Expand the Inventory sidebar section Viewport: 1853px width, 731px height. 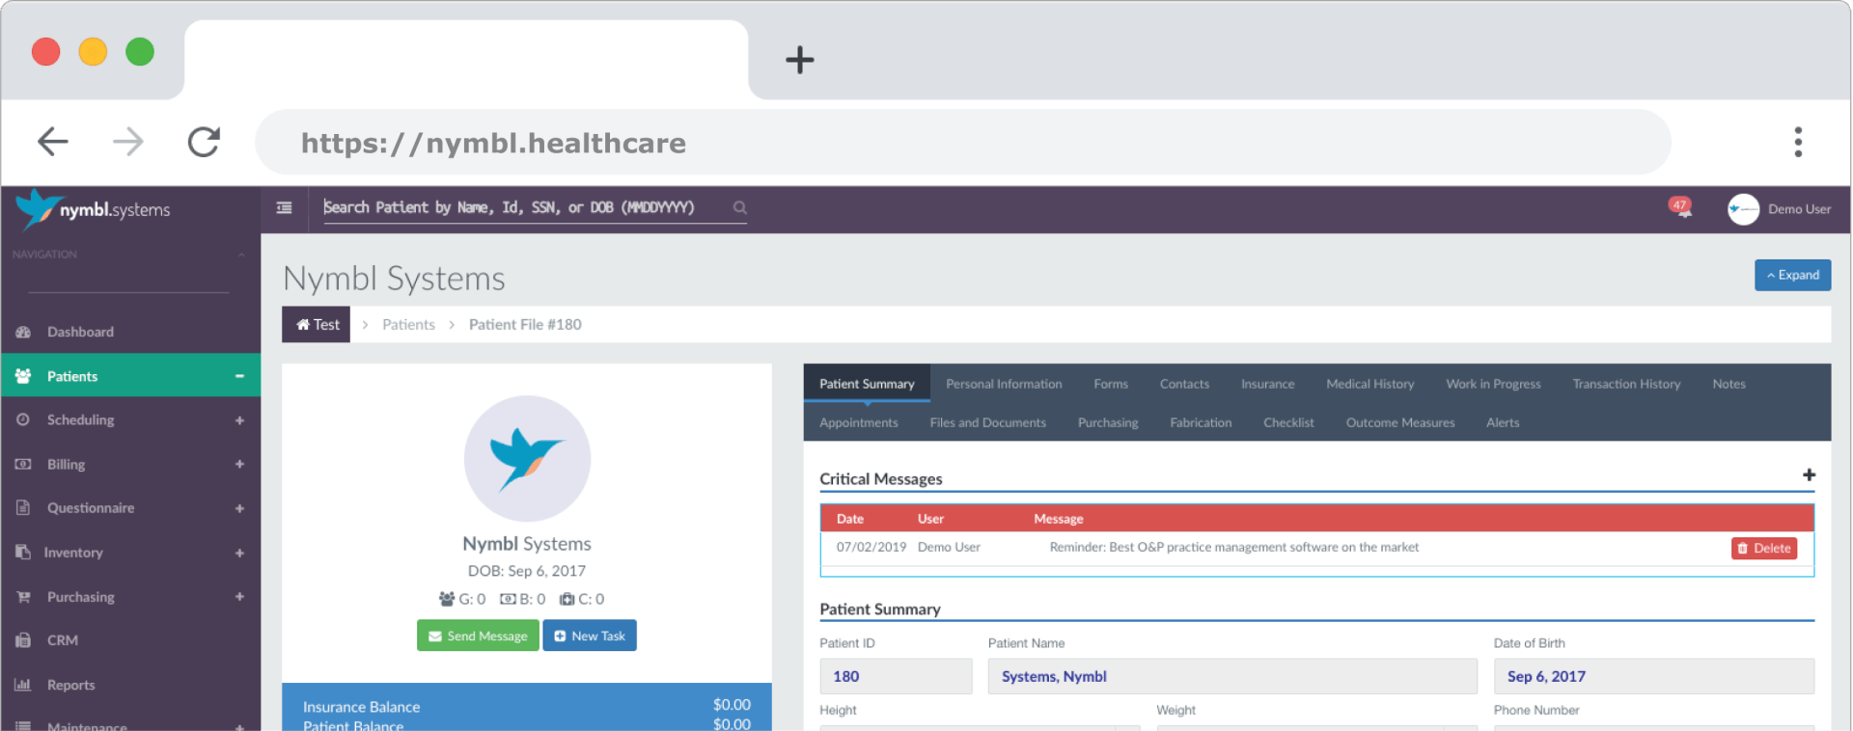[x=238, y=553]
